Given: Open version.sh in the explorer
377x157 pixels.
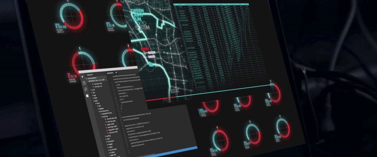Looking at the screenshot, I should coord(98,86).
